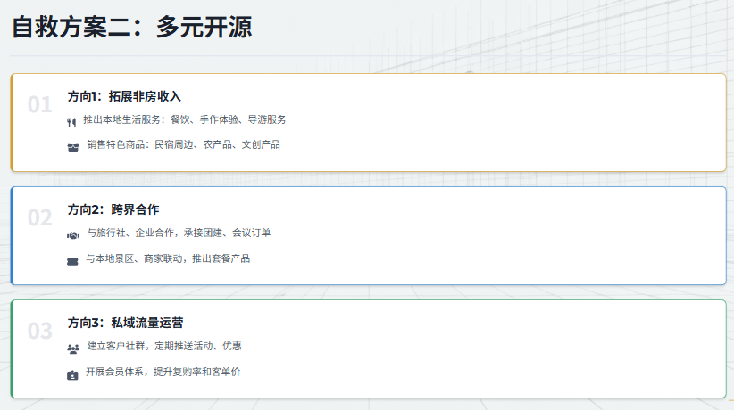
Task: Click the heading 方向3：私域流量运营
Action: click(x=125, y=323)
